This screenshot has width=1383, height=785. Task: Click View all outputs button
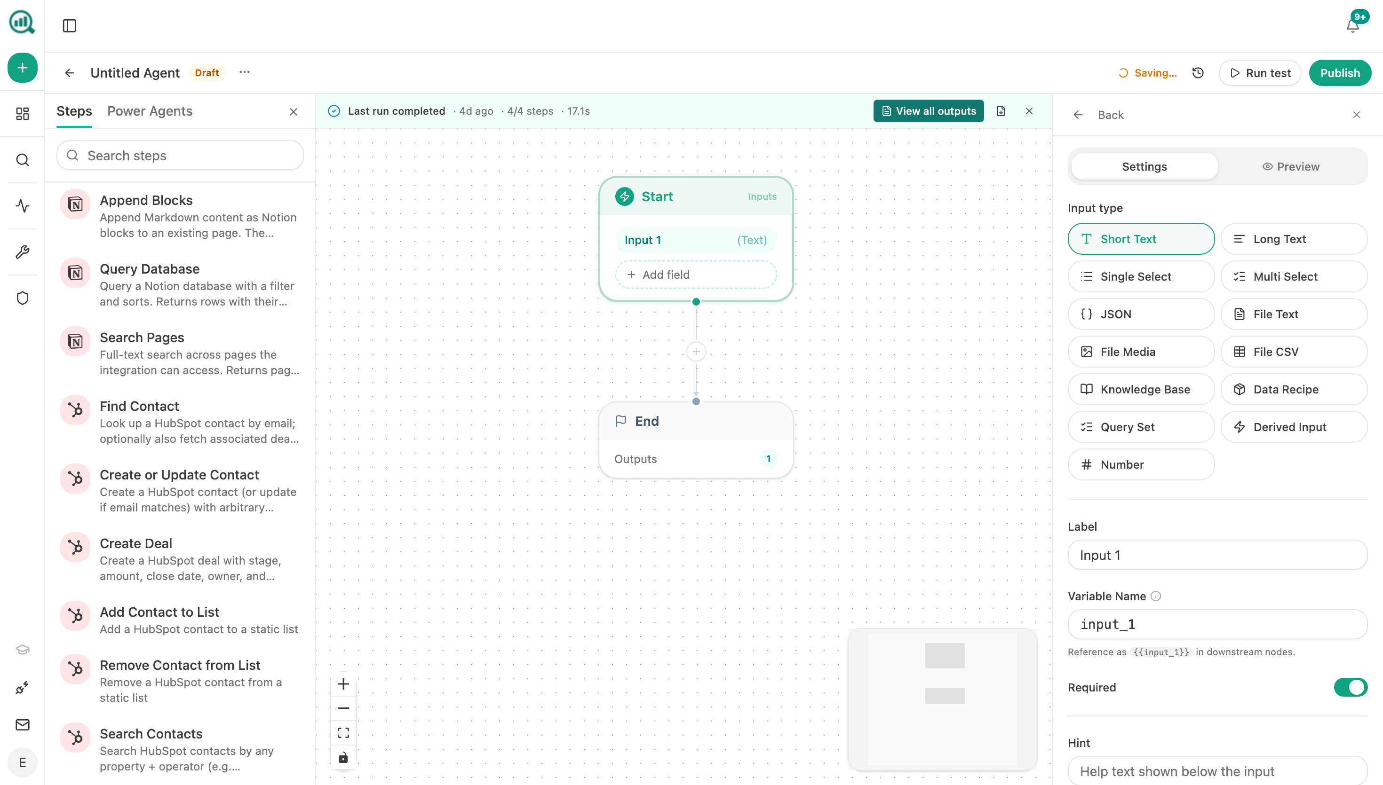coord(928,111)
